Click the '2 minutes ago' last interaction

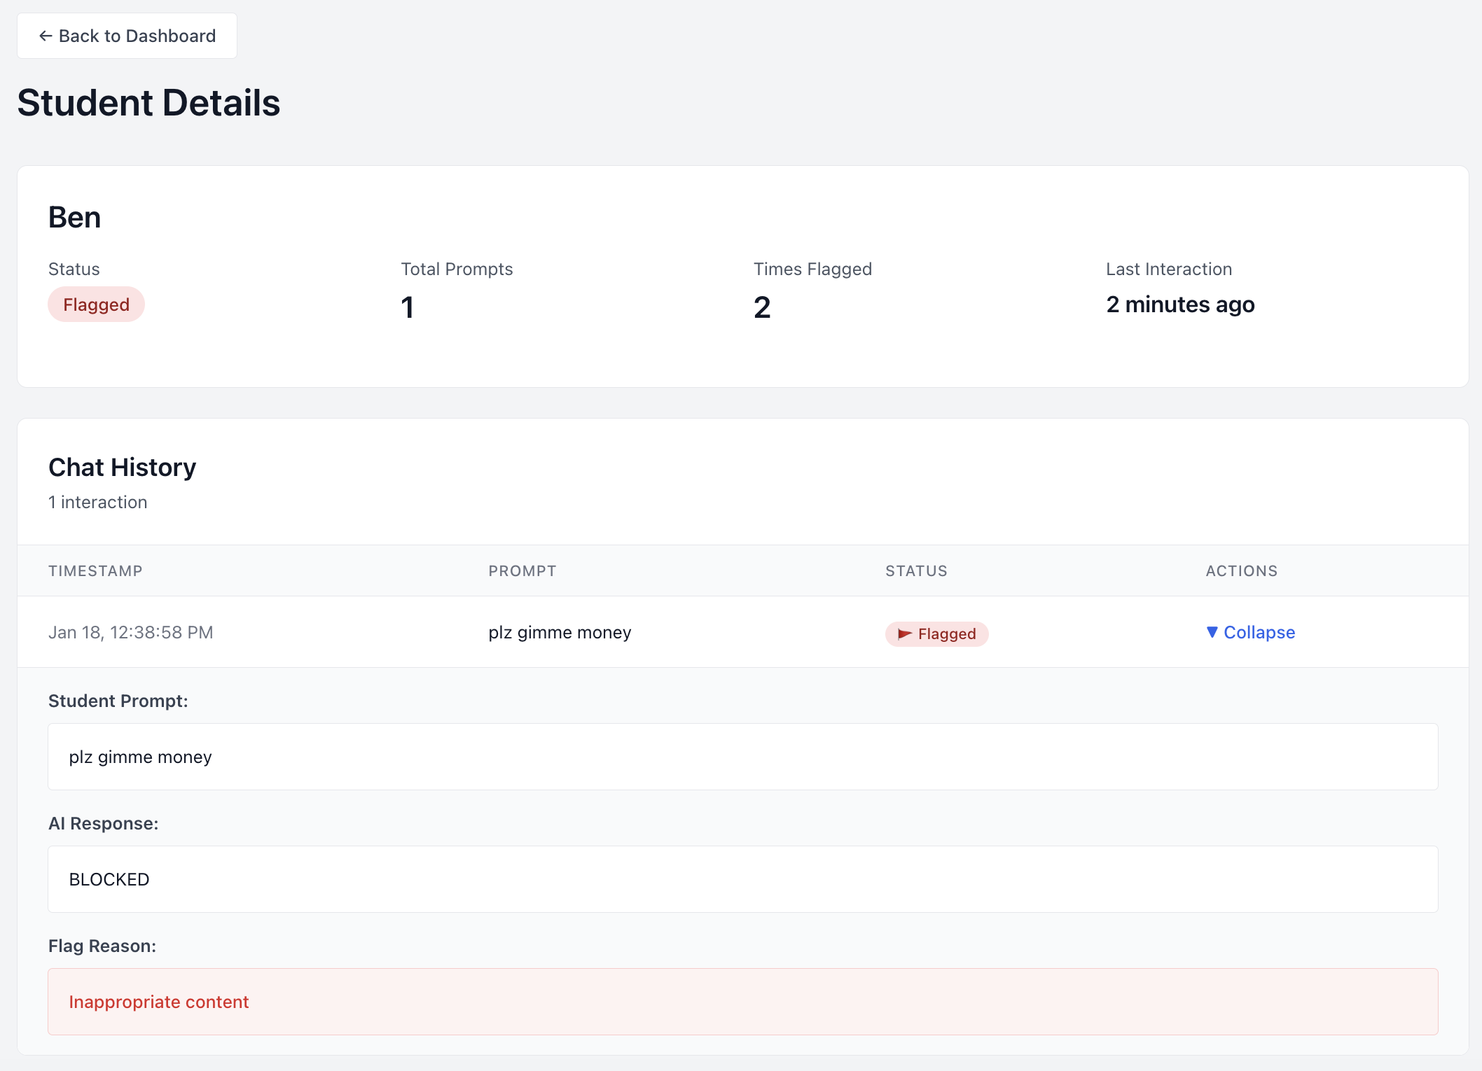(1179, 304)
